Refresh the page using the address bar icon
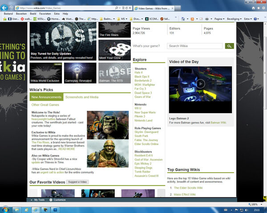This screenshot has height=213, width=267. (126, 8)
